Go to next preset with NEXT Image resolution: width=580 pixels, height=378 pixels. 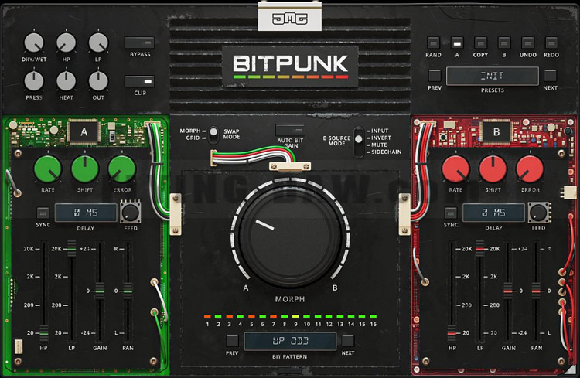[551, 76]
